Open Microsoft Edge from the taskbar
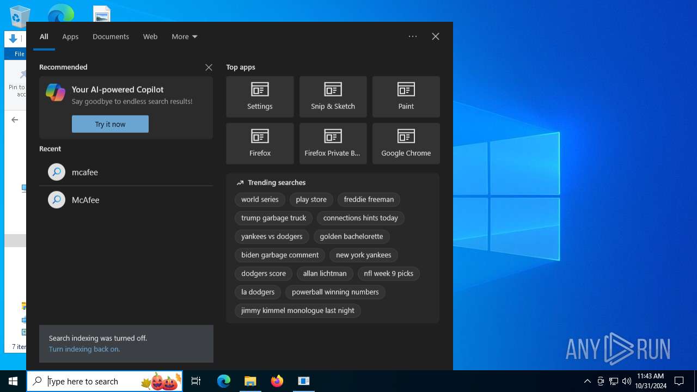697x392 pixels. (x=224, y=381)
